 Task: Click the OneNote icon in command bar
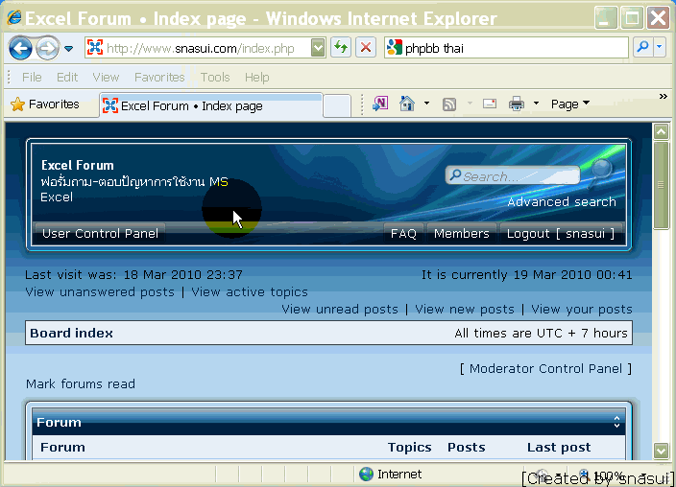(x=380, y=104)
